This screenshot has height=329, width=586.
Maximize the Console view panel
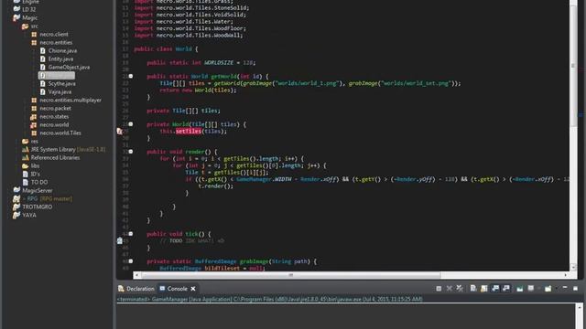coord(576,289)
